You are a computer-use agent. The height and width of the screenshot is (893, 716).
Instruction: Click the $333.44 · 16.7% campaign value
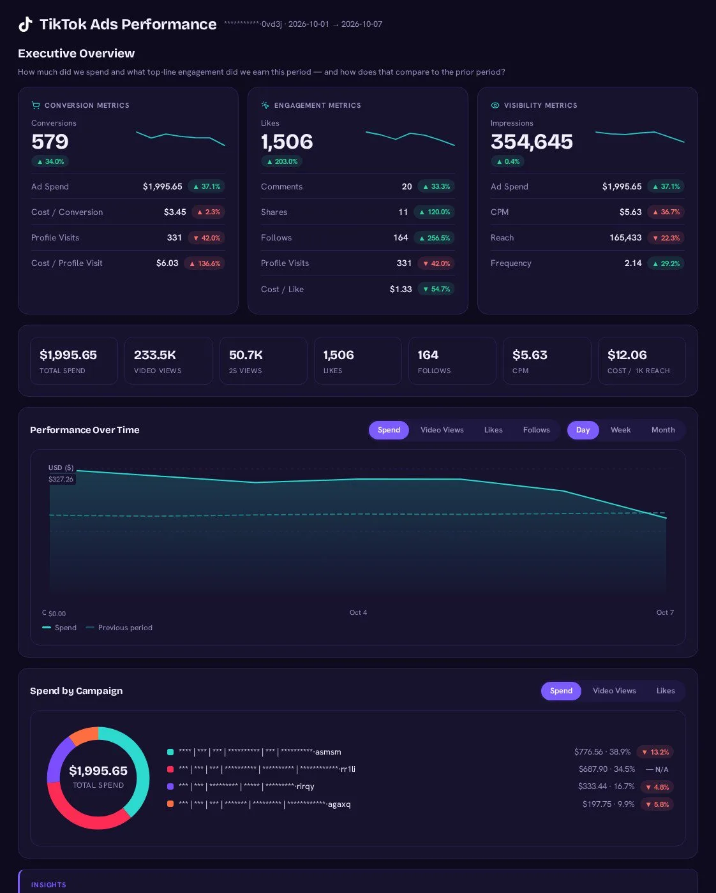[606, 786]
